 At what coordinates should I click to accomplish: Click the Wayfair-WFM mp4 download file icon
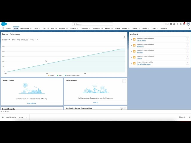(x=3, y=117)
